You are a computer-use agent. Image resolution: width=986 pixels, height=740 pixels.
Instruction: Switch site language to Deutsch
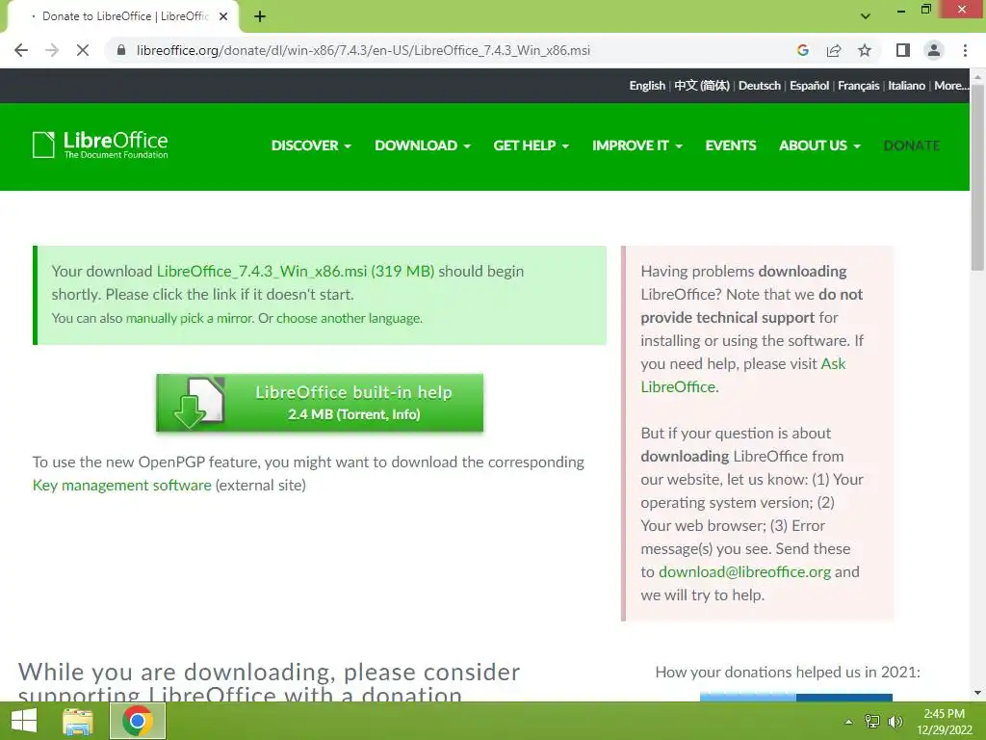click(x=760, y=86)
